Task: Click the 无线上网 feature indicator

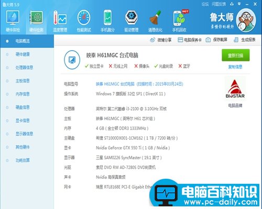Action: 118,66
